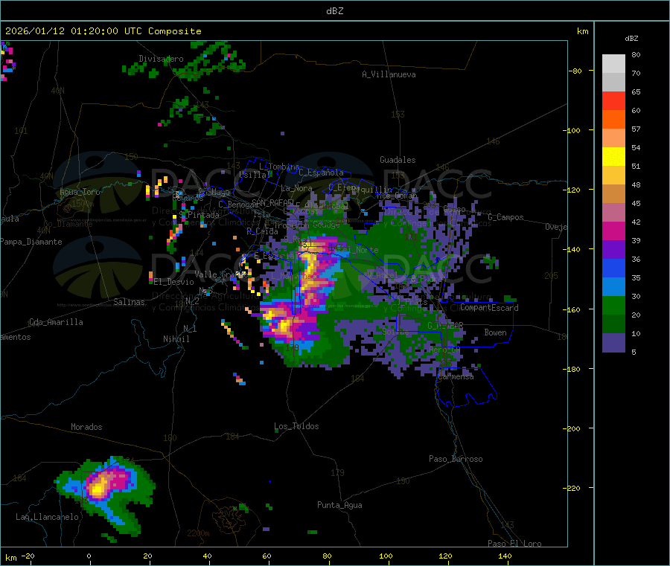Click the Oveja label at map right edge
This screenshot has height=566, width=670.
556,227
